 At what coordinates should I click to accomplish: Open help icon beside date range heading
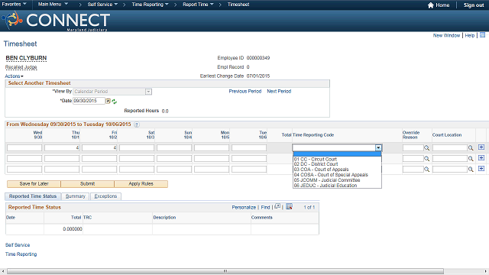[x=137, y=125]
